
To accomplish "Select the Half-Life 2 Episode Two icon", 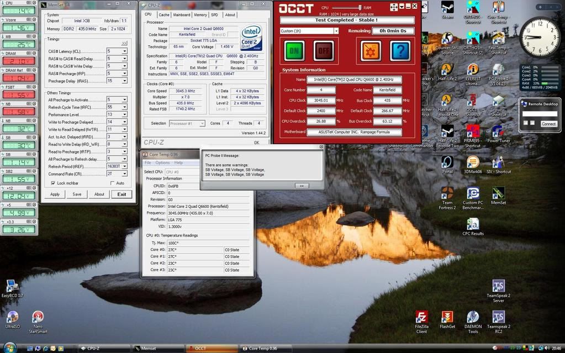I will (x=447, y=136).
